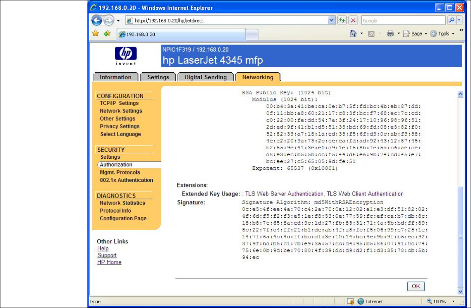Select the 192.168.0.20 browser tab
The width and height of the screenshot is (471, 308).
(x=181, y=34)
